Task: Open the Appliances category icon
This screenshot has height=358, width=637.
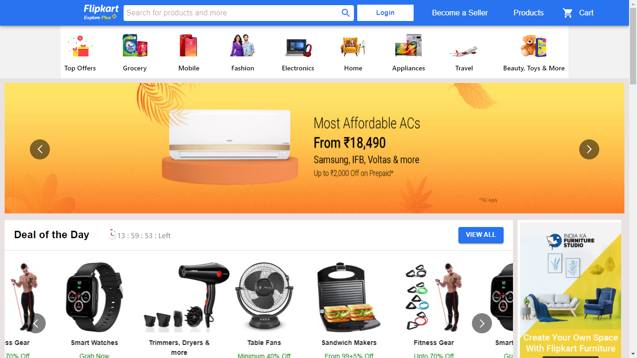Action: [x=409, y=46]
